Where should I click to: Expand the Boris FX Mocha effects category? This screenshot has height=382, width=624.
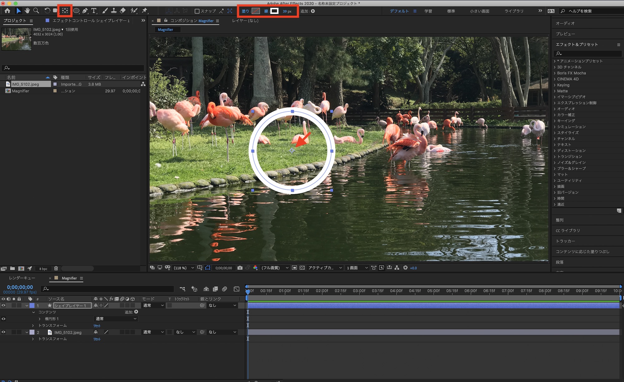coord(555,73)
